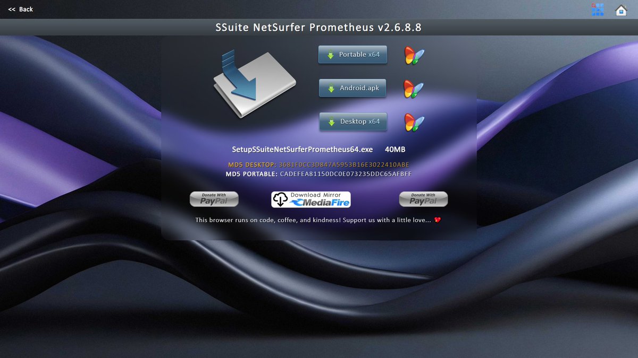The height and width of the screenshot is (358, 638).
Task: Select the MD5 PORTABLE hash text
Action: click(x=346, y=174)
